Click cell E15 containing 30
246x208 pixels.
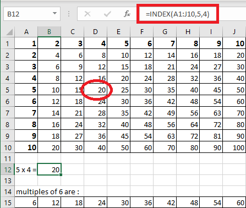(119, 202)
